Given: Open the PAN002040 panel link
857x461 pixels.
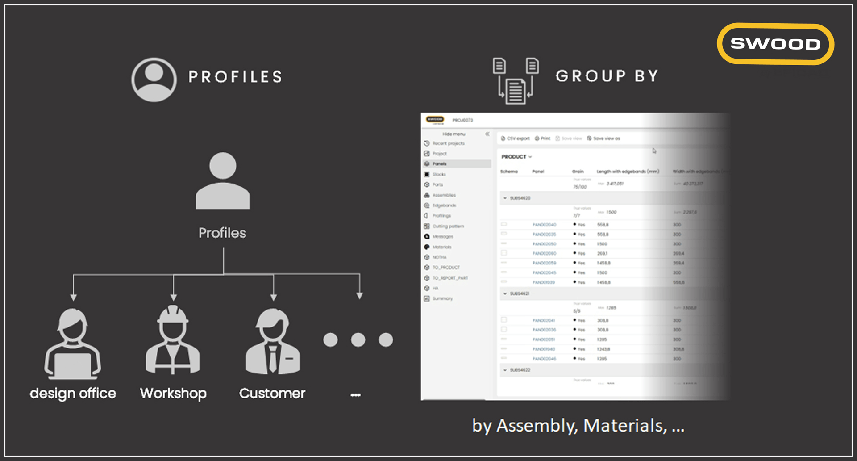Looking at the screenshot, I should [544, 225].
